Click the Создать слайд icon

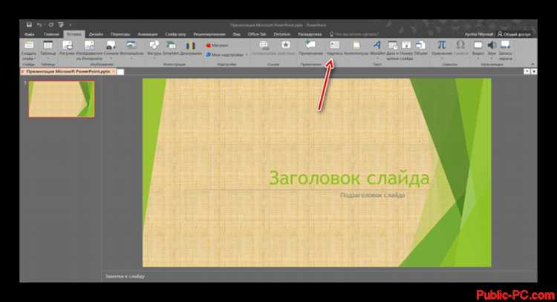(x=29, y=45)
